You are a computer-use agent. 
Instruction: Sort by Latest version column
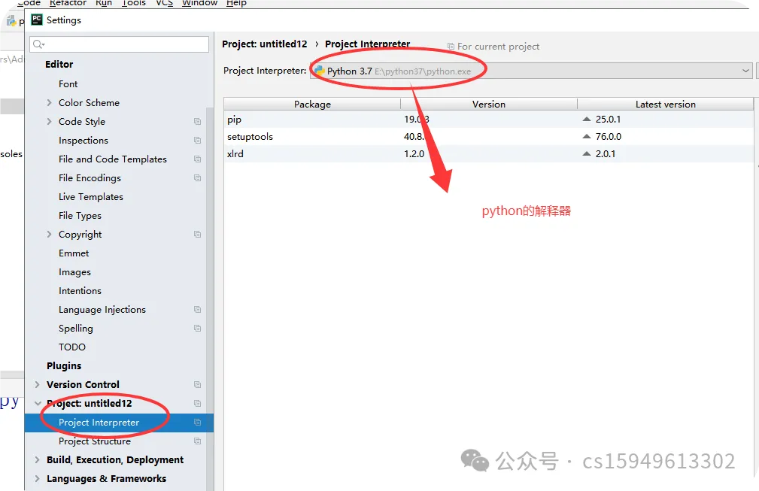pyautogui.click(x=665, y=104)
